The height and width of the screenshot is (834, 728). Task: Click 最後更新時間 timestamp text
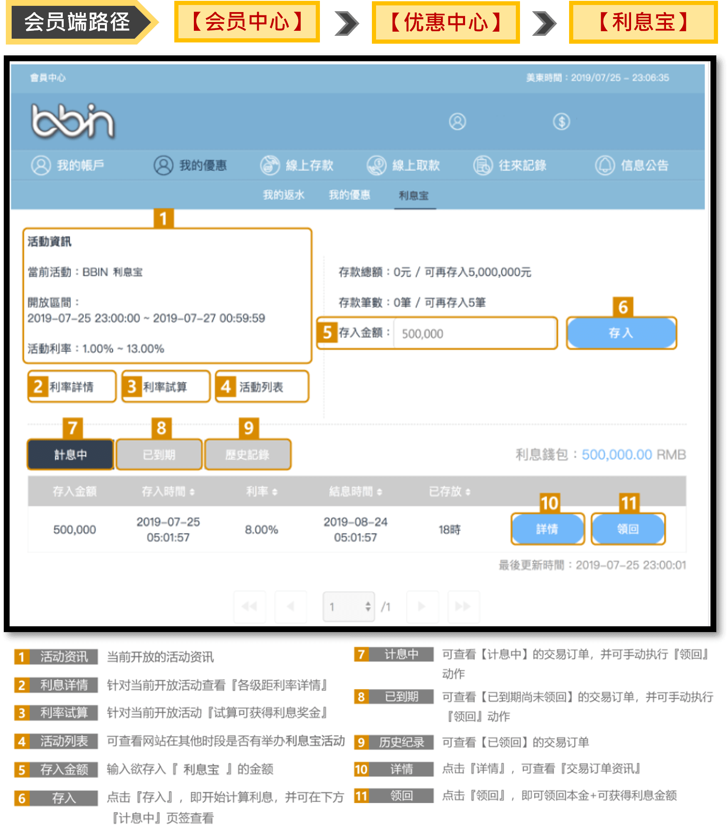pyautogui.click(x=592, y=565)
